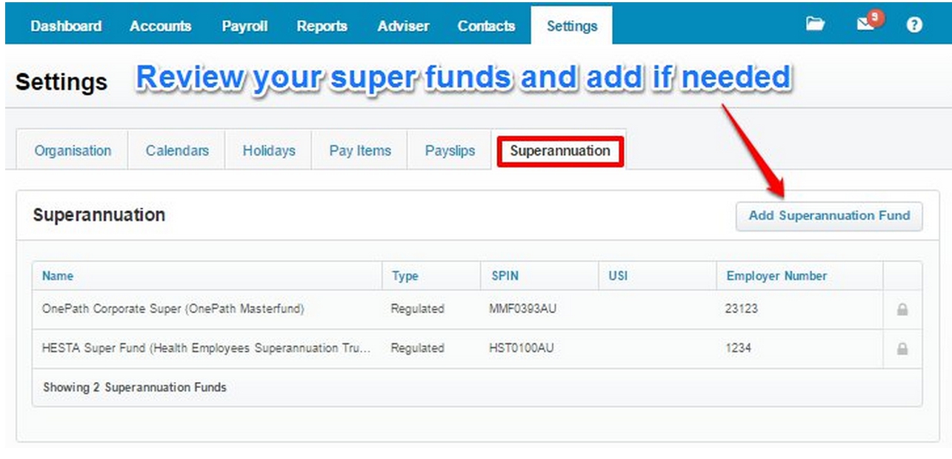
Task: Open the Reports menu
Action: tap(322, 26)
